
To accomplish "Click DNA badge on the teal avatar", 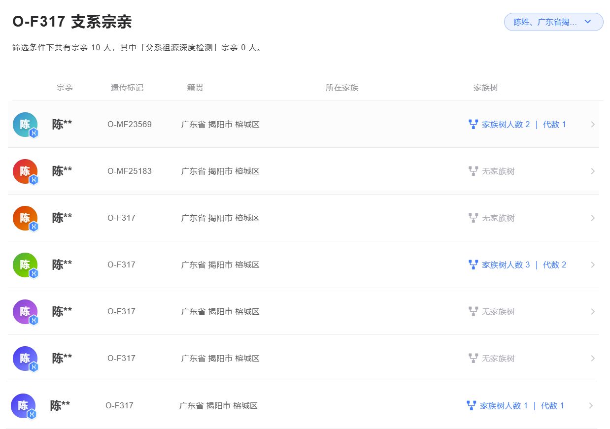I will coord(34,133).
